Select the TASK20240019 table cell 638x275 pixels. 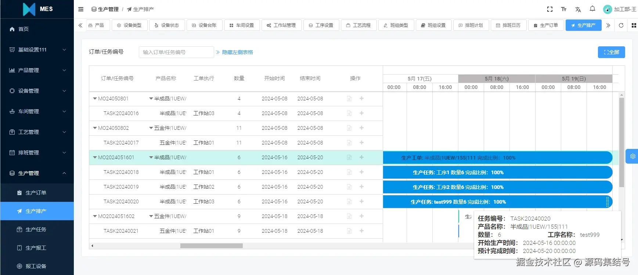point(121,187)
